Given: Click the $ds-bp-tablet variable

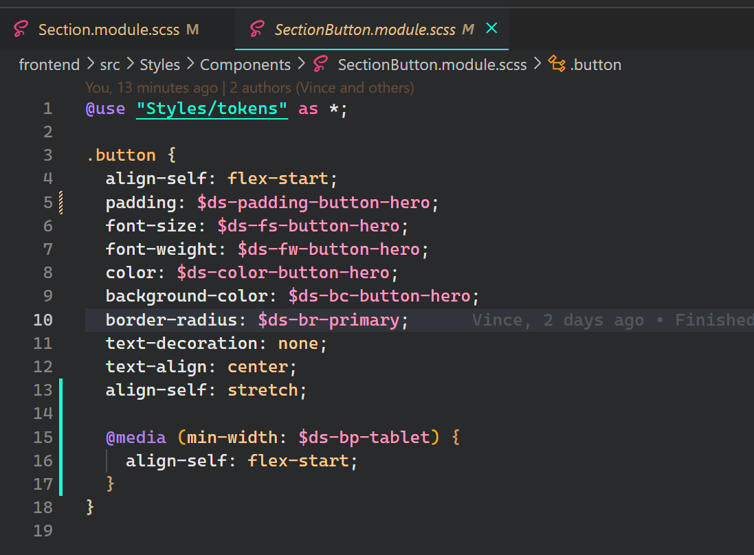Looking at the screenshot, I should [364, 438].
